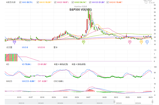Click the 2025/01 label in navigator
This screenshot has width=159, height=105.
click(x=119, y=103)
